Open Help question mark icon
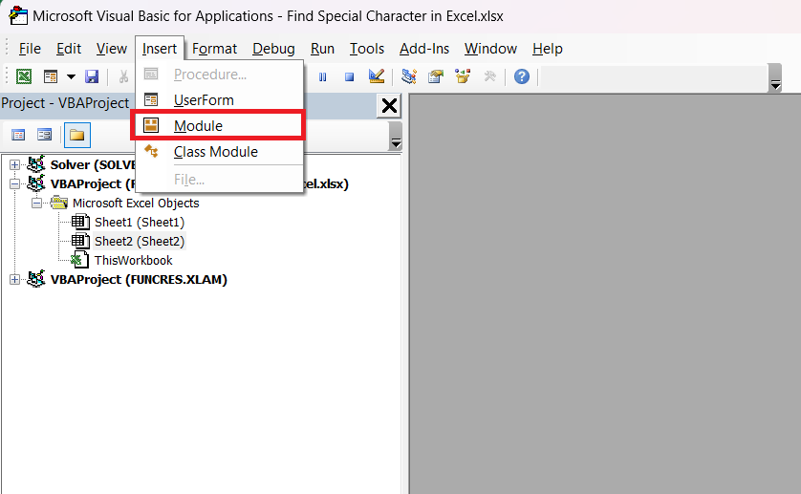The height and width of the screenshot is (494, 801). pyautogui.click(x=522, y=76)
